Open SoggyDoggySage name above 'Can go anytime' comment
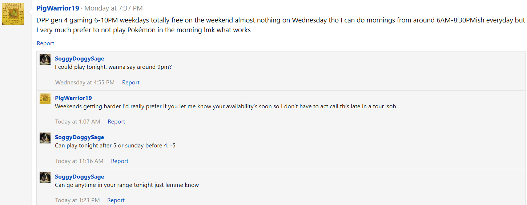527x205 pixels. coord(79,177)
